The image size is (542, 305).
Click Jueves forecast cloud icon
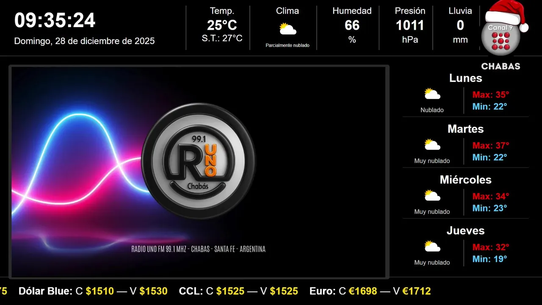click(432, 247)
